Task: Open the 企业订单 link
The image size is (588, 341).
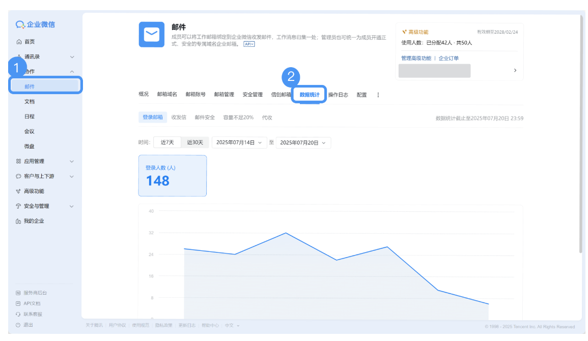Action: pos(449,58)
